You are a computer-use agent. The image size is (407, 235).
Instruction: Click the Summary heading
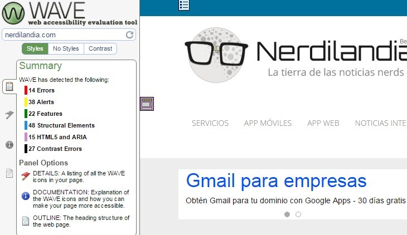pos(41,66)
